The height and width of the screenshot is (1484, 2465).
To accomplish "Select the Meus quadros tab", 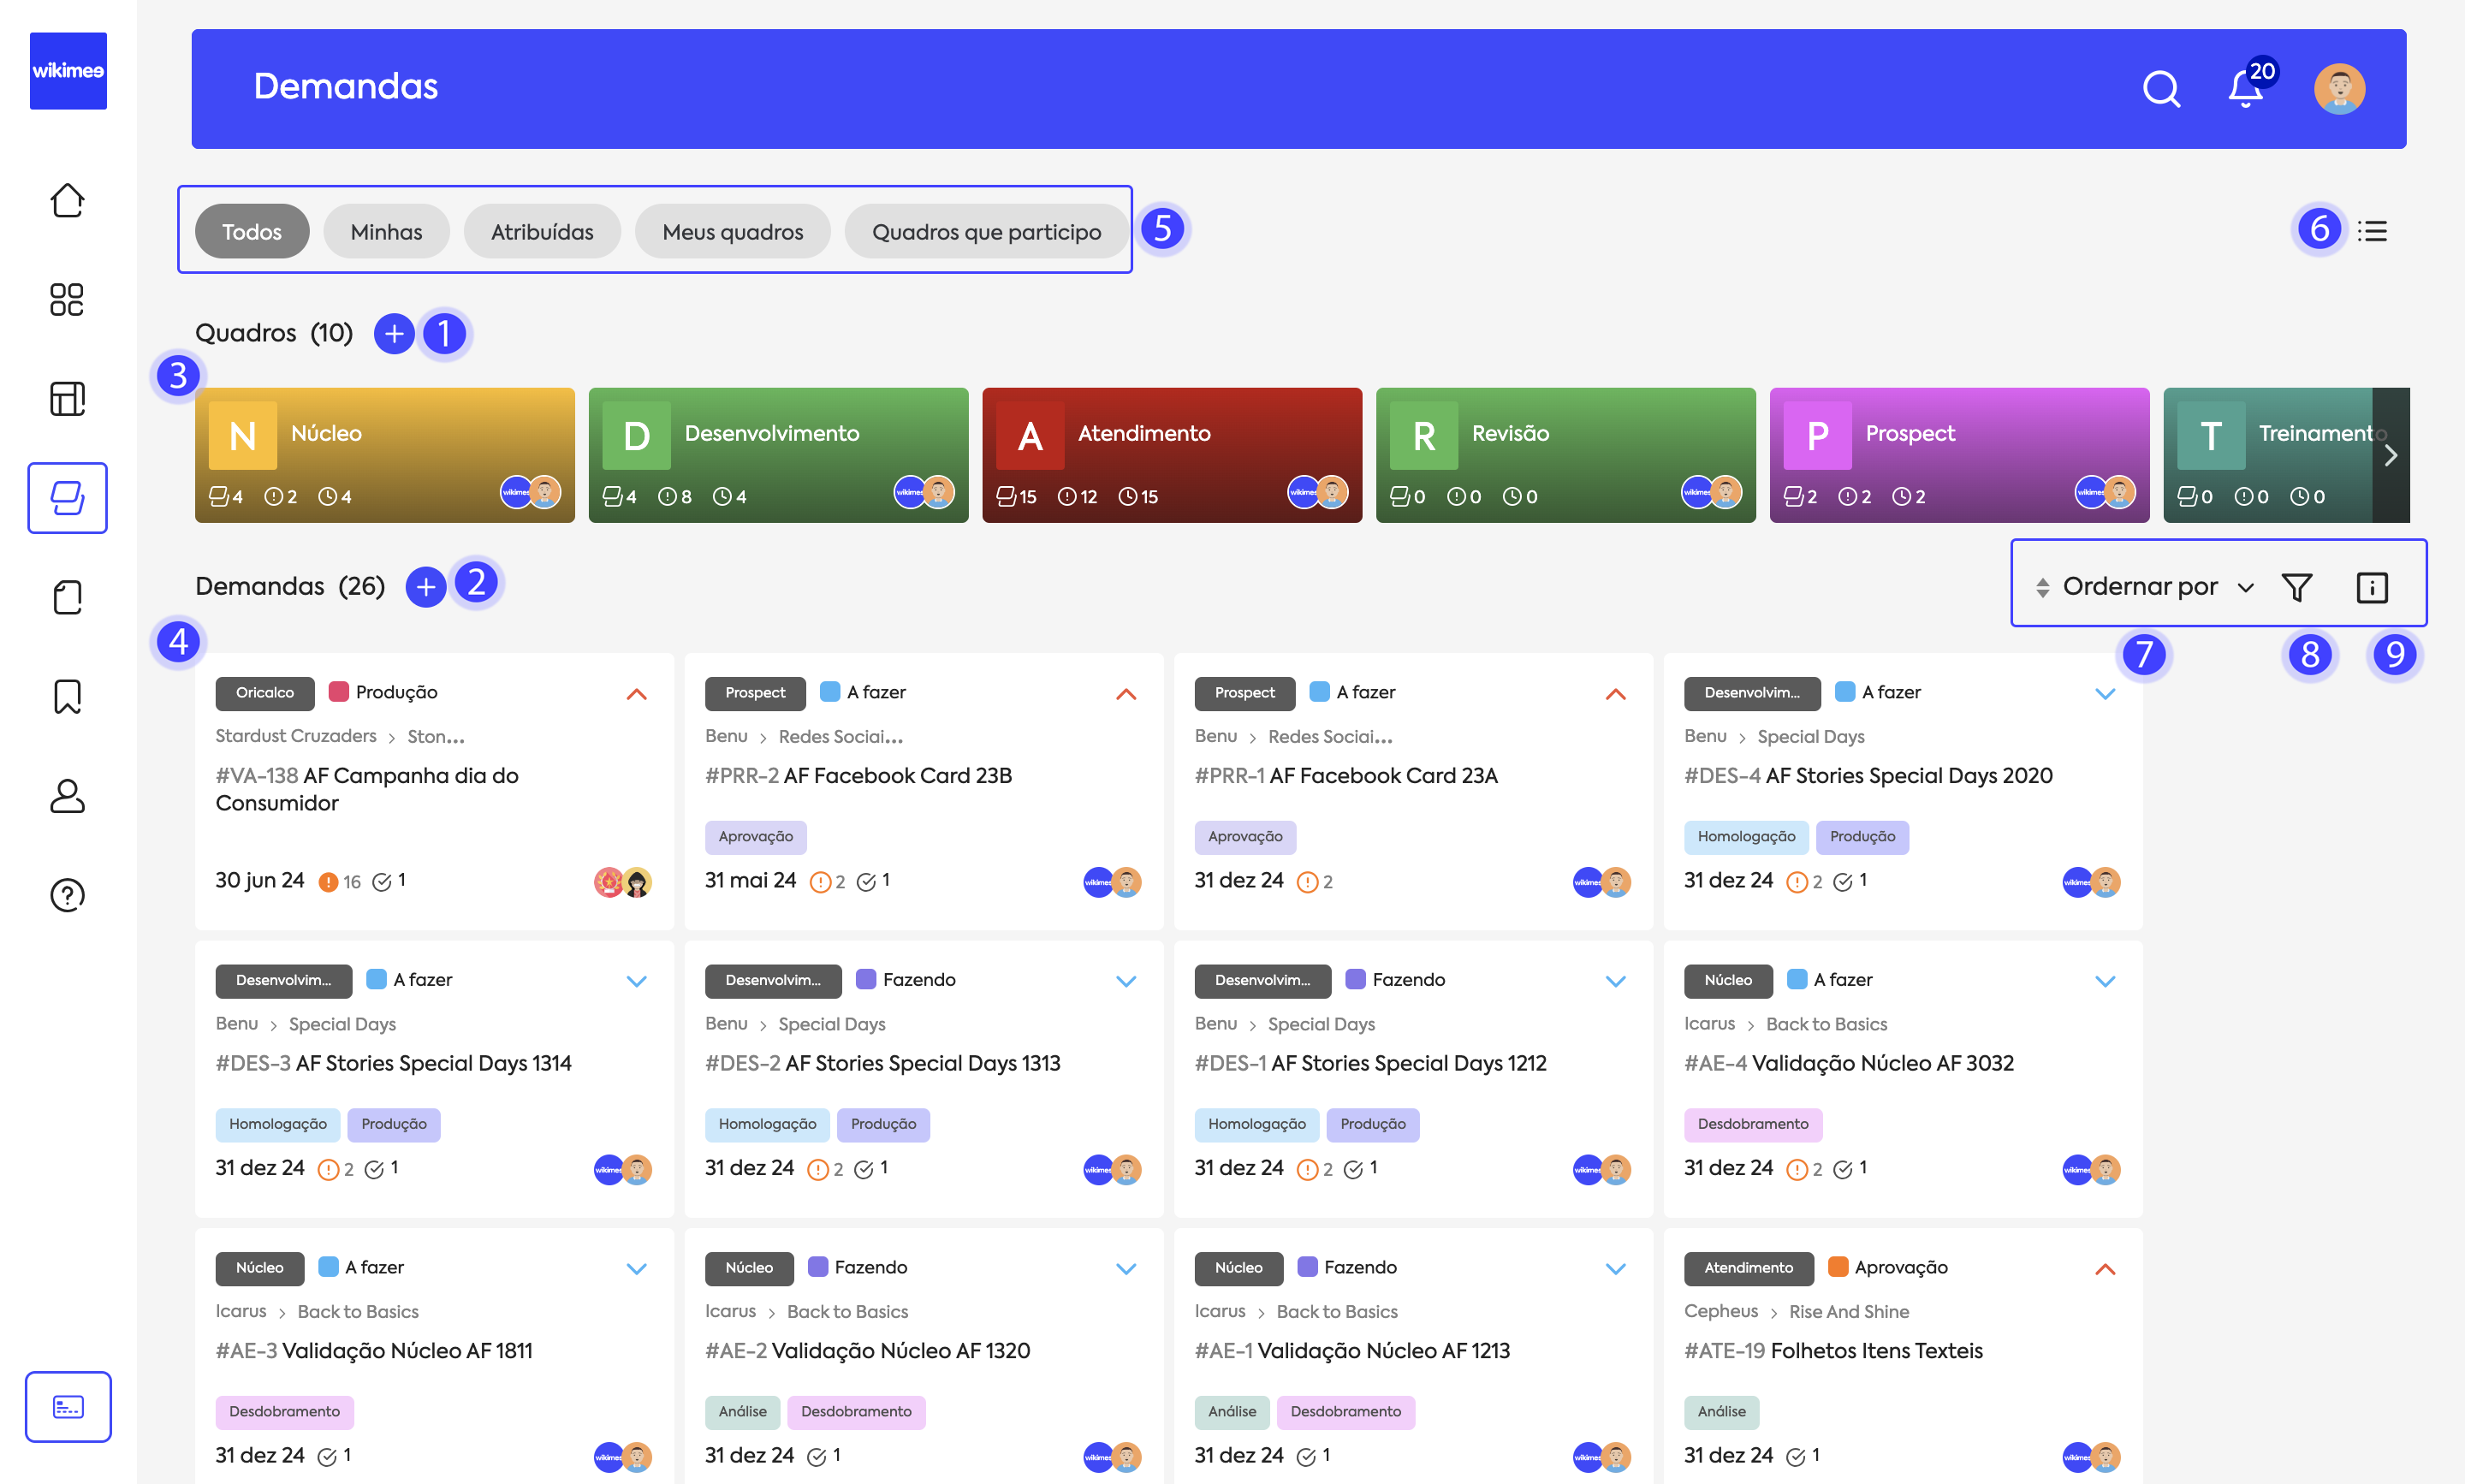I will click(732, 232).
